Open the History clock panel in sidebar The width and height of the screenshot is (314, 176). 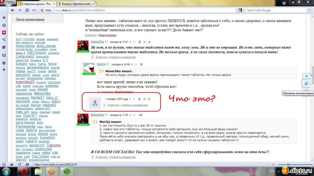tap(4, 63)
